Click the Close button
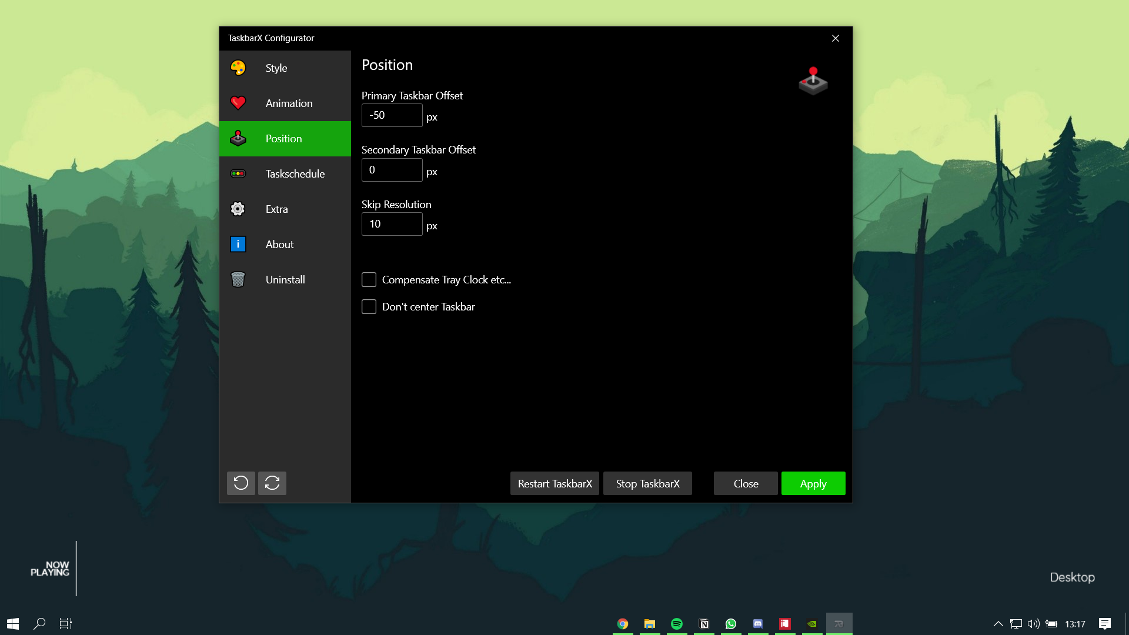The height and width of the screenshot is (635, 1129). (746, 483)
